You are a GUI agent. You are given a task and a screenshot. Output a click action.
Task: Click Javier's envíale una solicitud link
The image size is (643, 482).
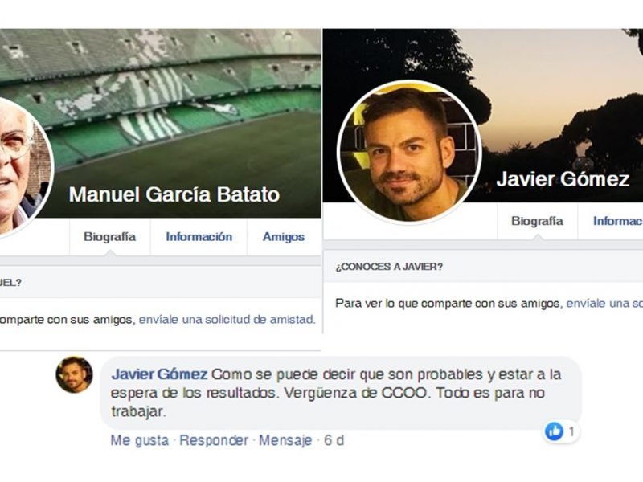pyautogui.click(x=604, y=304)
